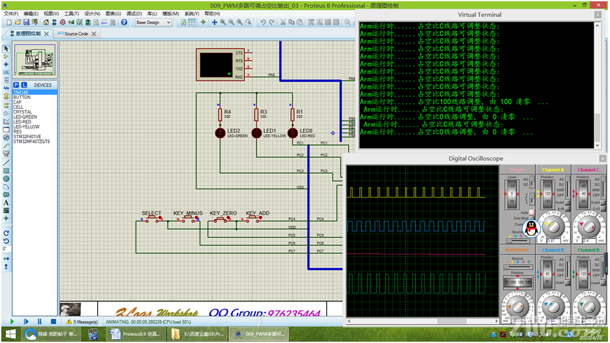Screen dimensions: 610x343
Task: Click the Channel A AC/DC/GND coupling slider
Action: [568, 187]
